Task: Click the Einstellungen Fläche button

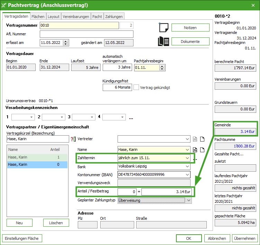Action: coord(22,238)
